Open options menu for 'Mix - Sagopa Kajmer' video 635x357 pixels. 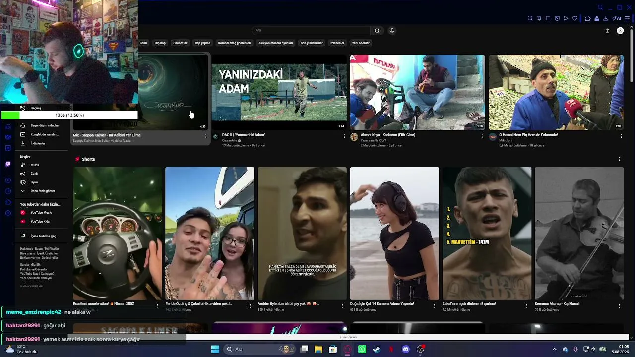(206, 136)
